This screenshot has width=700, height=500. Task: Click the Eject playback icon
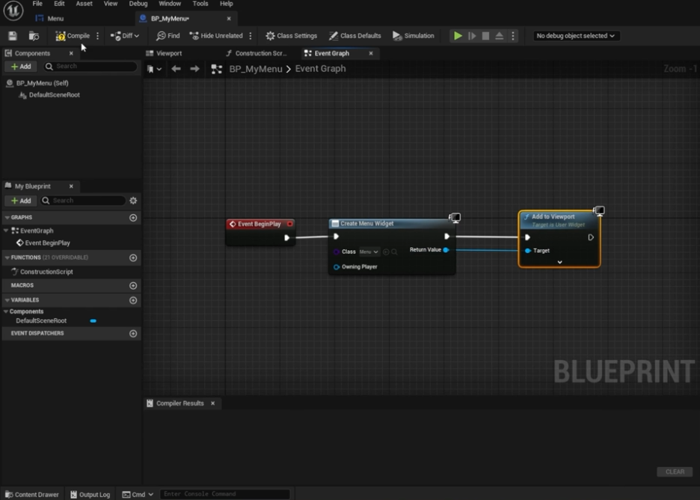499,36
